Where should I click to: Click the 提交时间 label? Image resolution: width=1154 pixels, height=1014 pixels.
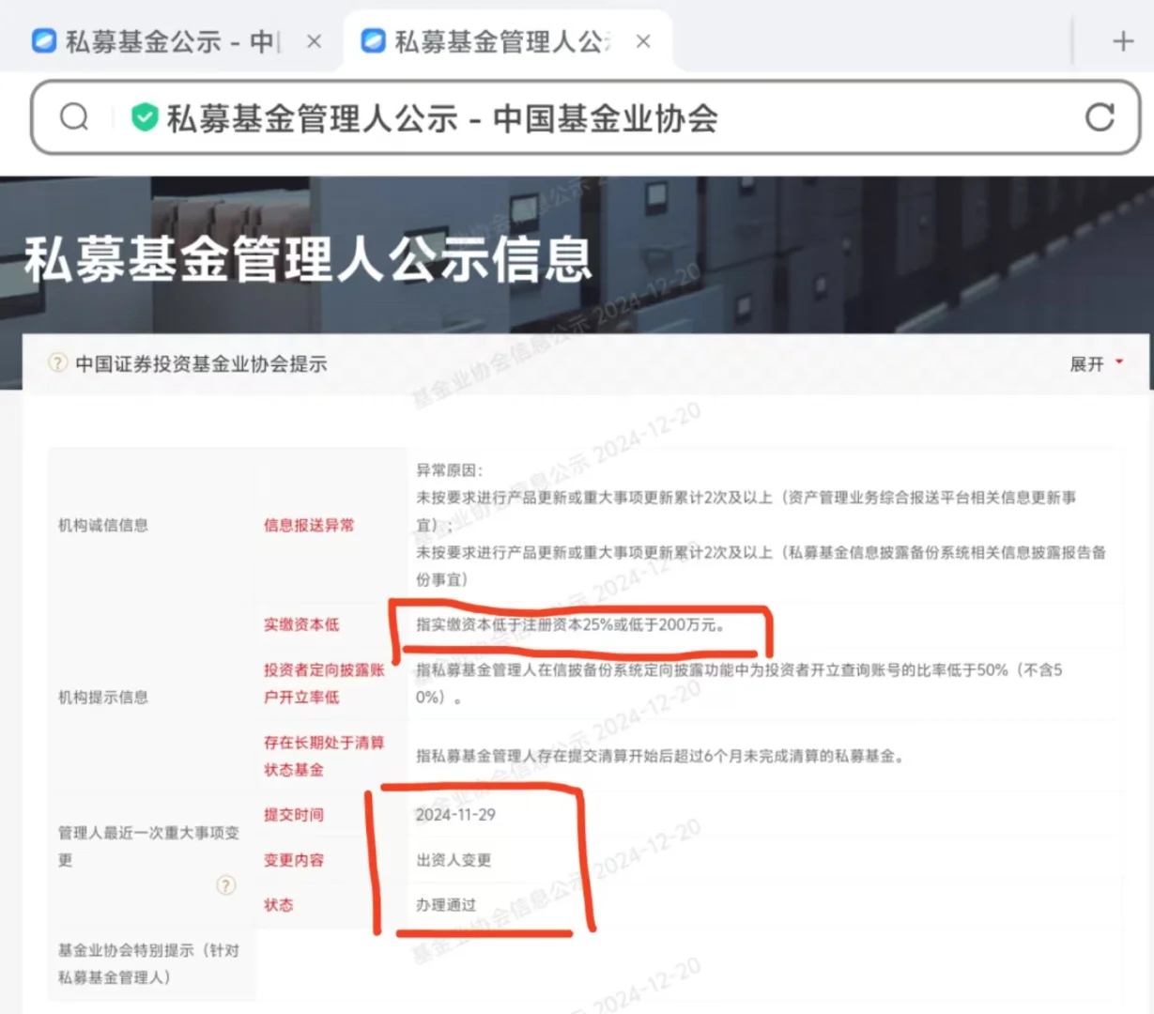[x=294, y=814]
